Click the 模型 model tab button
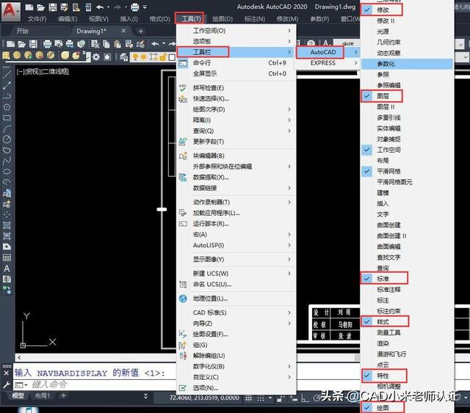 18,395
